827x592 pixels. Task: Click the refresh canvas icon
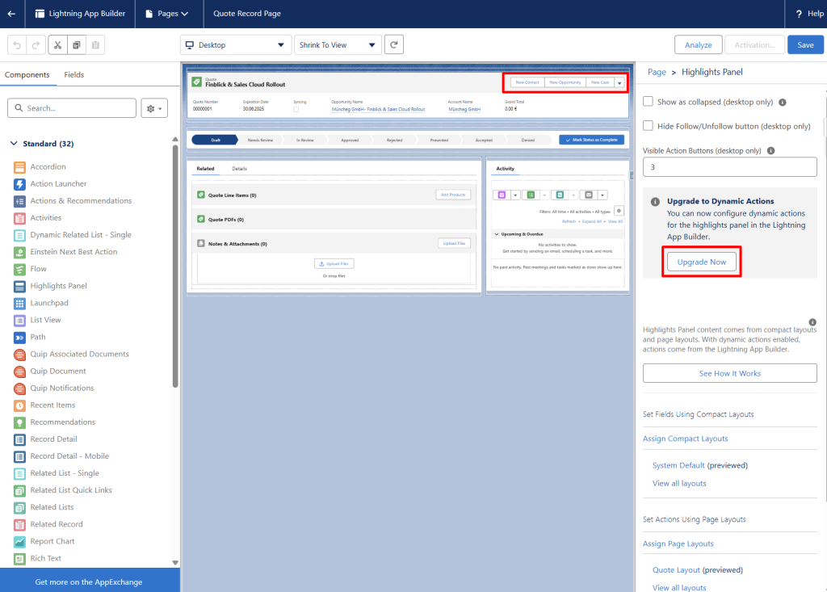(393, 45)
